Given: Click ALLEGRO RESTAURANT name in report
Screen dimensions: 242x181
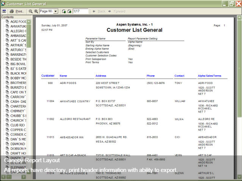Looking at the screenshot, I should click(75, 119).
